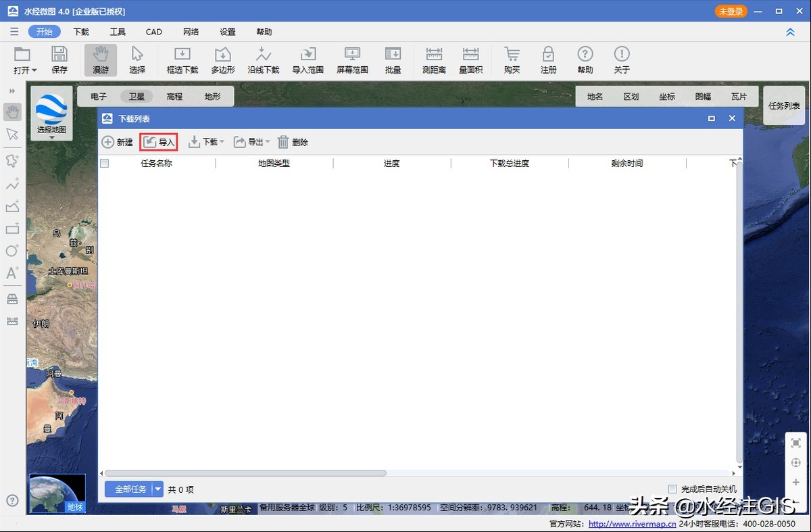Show the 关于 about info
The image size is (811, 532).
[622, 60]
